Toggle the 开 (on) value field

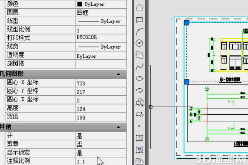101,136
